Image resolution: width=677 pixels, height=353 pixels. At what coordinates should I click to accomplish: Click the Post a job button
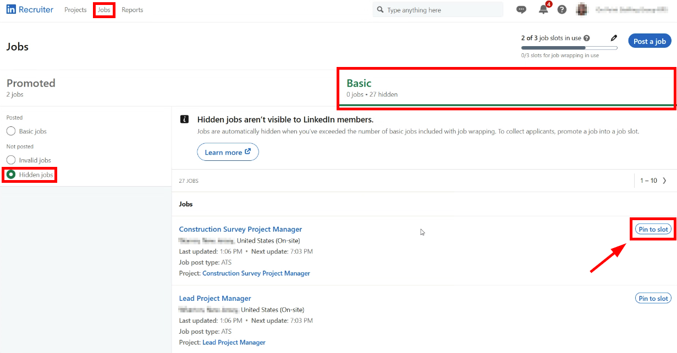[x=650, y=41]
